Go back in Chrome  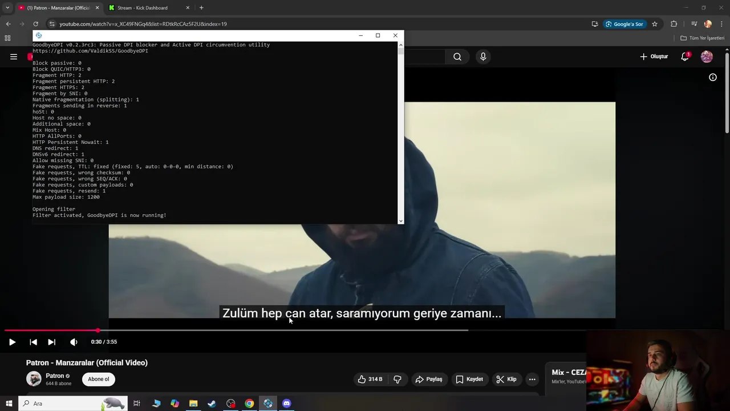pos(8,24)
